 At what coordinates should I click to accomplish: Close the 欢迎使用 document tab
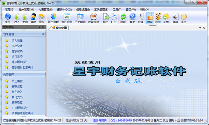tap(204, 27)
